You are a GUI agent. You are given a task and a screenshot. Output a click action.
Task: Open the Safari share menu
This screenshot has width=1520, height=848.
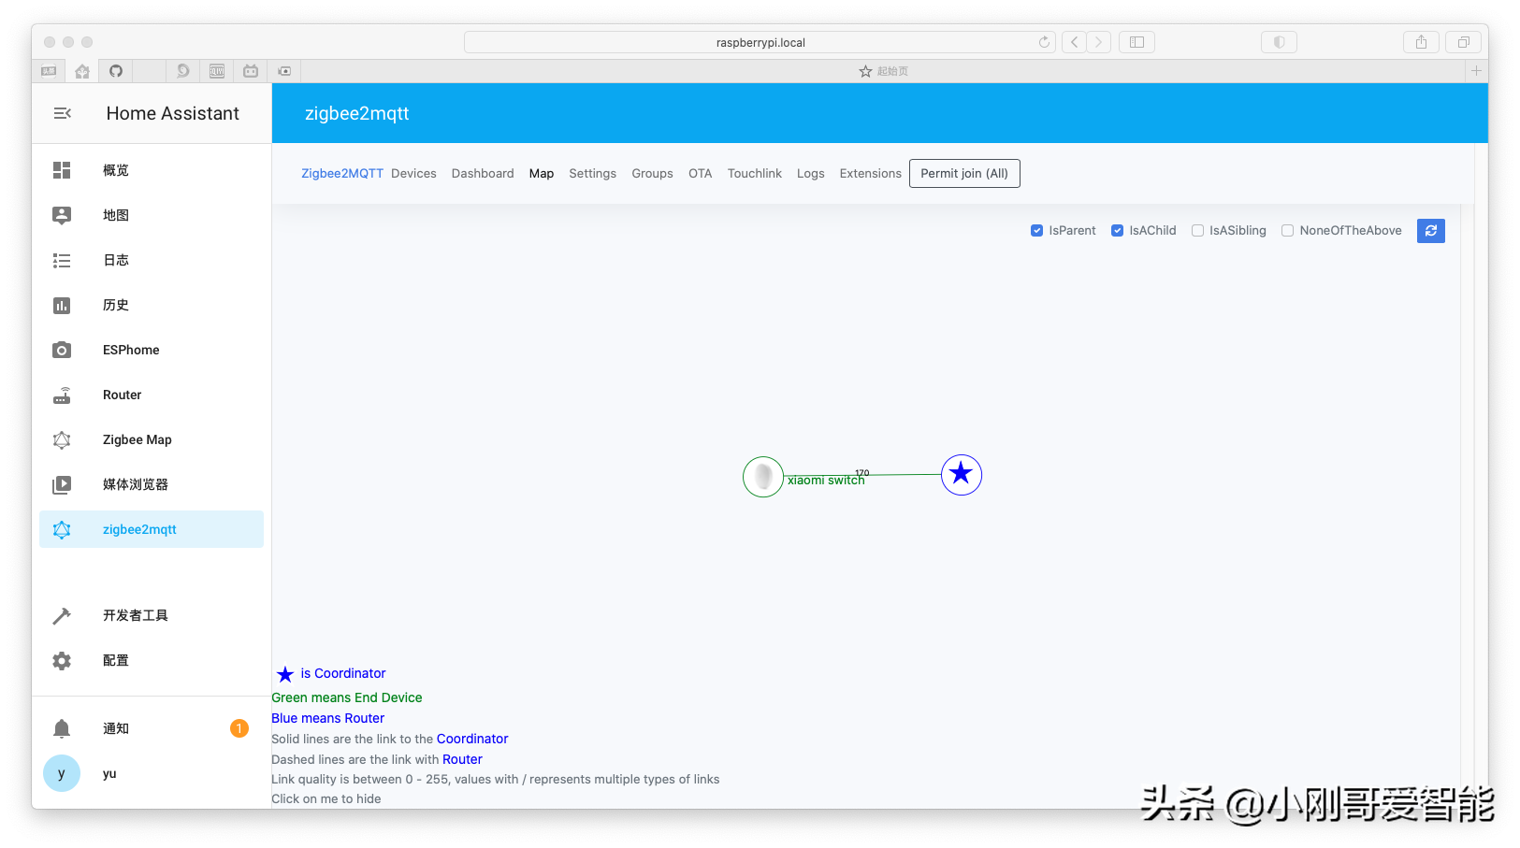(1421, 42)
